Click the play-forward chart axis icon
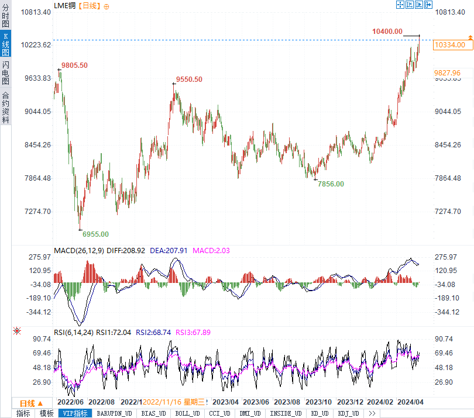474x418 pixels. click(418, 5)
